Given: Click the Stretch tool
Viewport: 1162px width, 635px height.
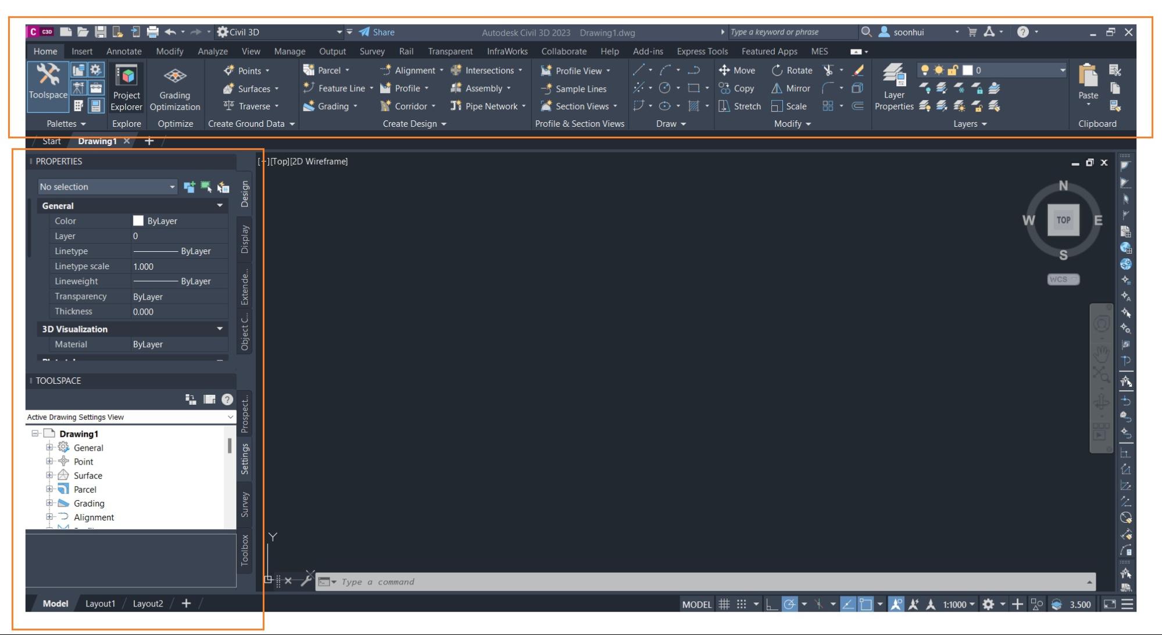Looking at the screenshot, I should [x=739, y=106].
